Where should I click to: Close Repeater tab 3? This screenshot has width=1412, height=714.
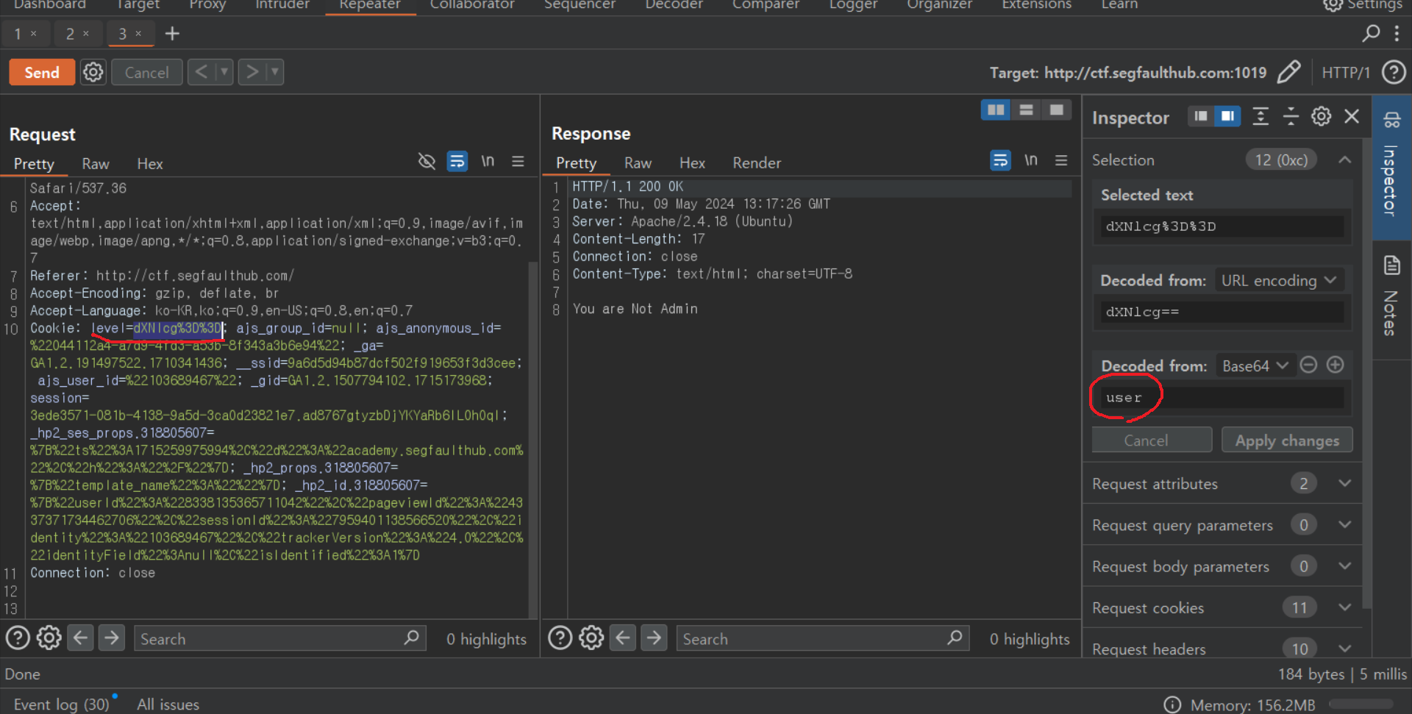138,33
